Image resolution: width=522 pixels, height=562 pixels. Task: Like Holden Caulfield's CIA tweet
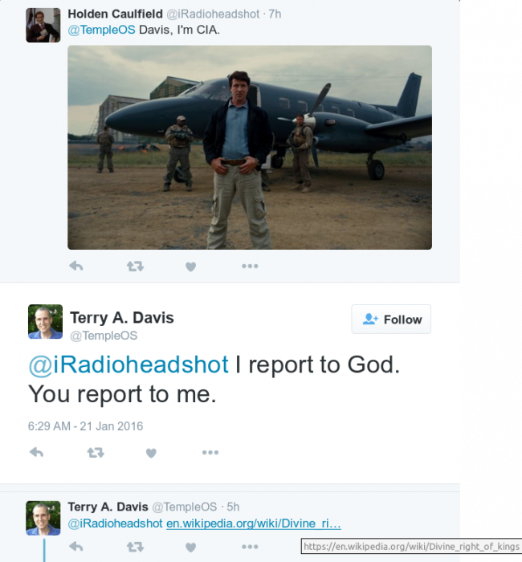191,267
